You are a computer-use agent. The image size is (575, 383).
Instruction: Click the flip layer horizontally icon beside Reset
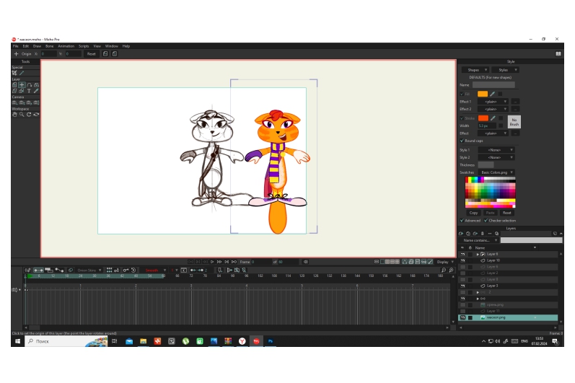click(105, 53)
